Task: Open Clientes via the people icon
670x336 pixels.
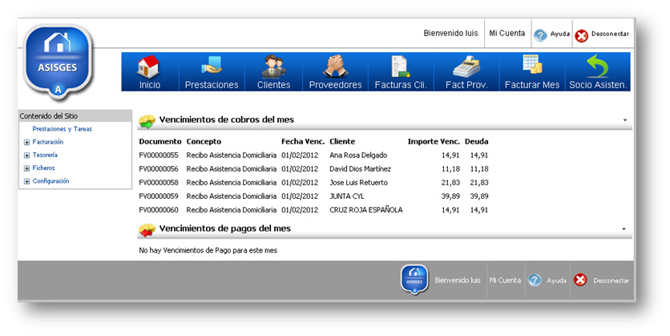Action: point(273,67)
